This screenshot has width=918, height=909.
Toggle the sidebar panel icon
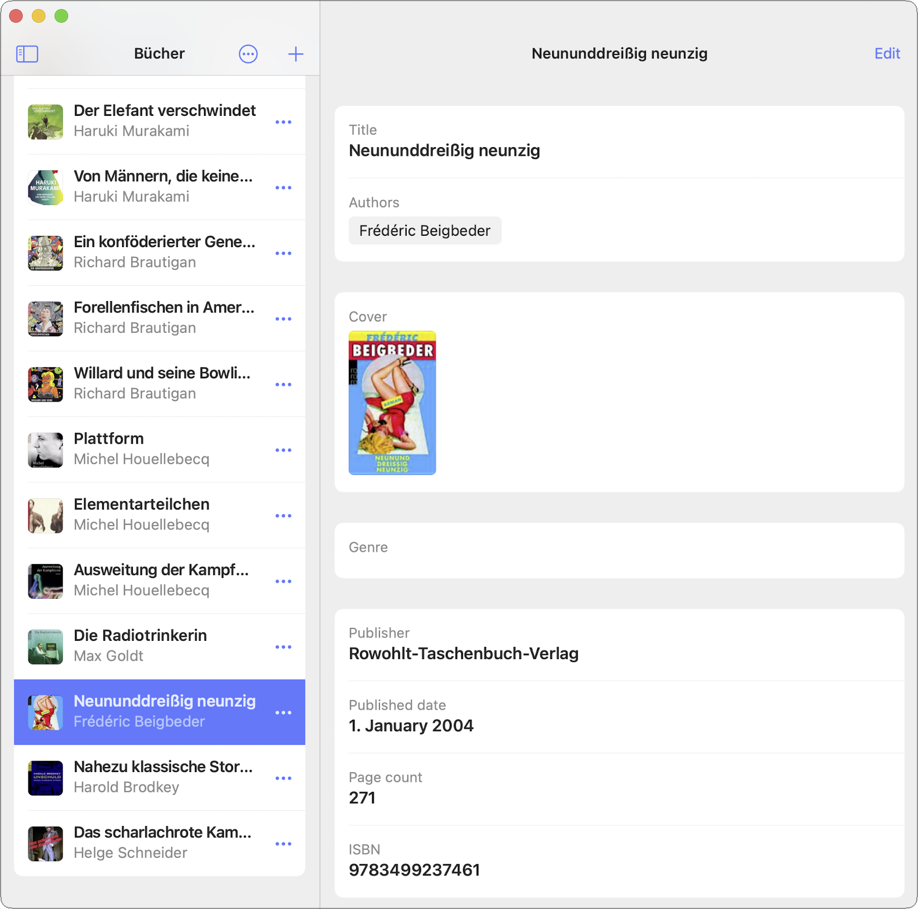[27, 54]
